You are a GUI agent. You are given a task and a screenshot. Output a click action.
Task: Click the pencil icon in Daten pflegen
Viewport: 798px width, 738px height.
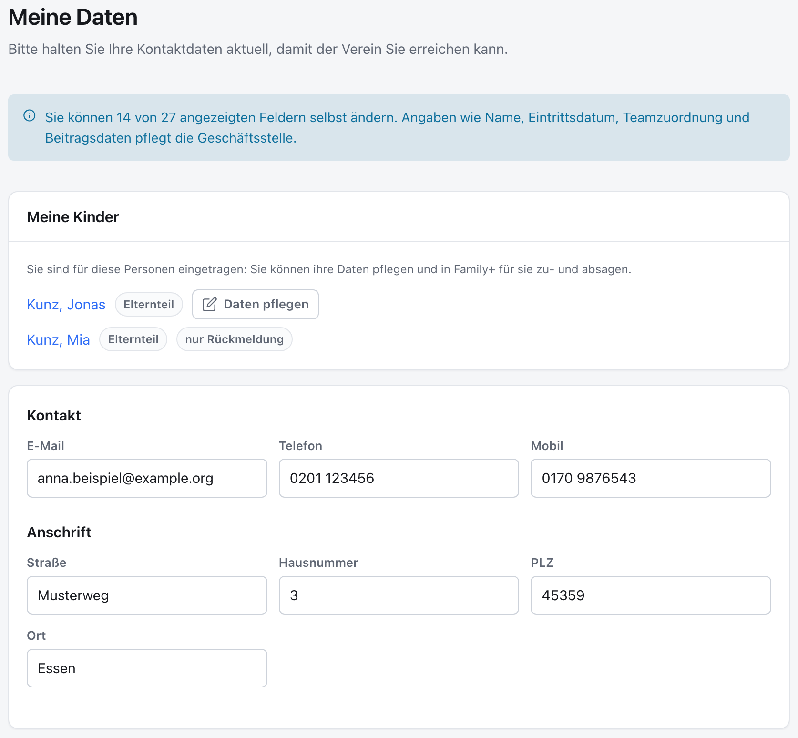(210, 304)
